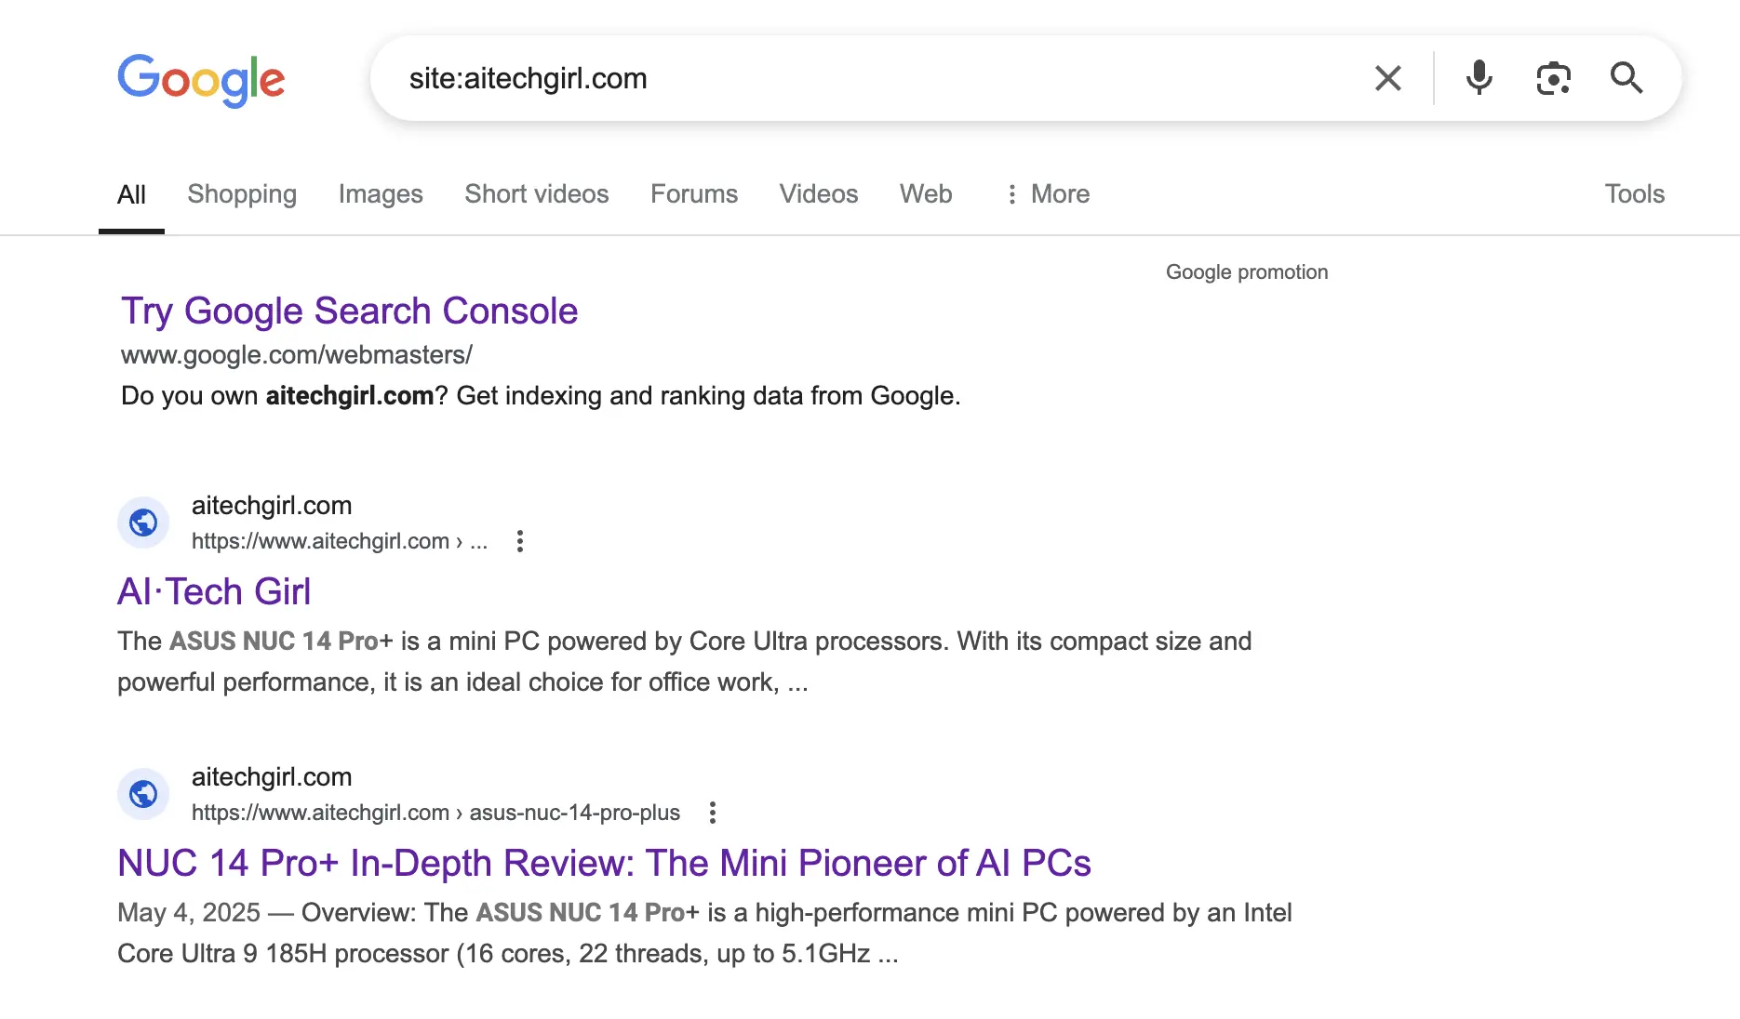Screen dimensions: 1740x1019
Task: Open three-dot menu beside asus-nuc-14-pro-plus URL
Action: click(x=713, y=813)
